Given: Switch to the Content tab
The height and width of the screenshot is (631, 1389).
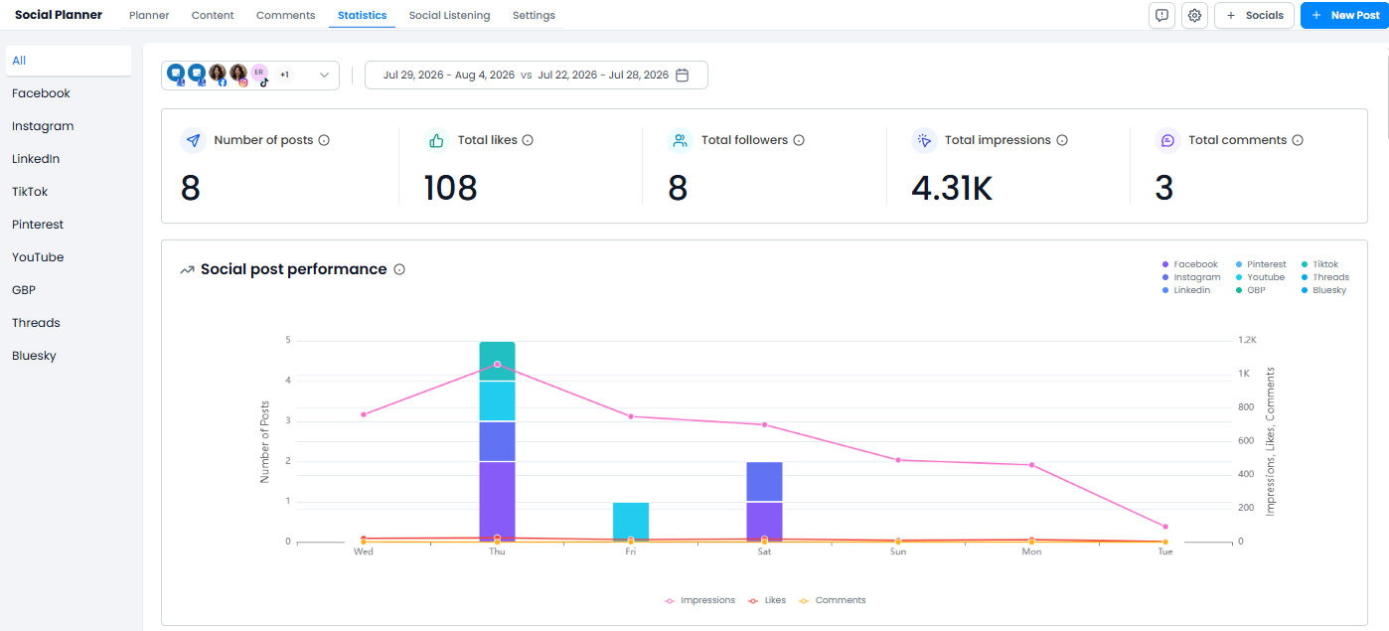Looking at the screenshot, I should pyautogui.click(x=213, y=15).
